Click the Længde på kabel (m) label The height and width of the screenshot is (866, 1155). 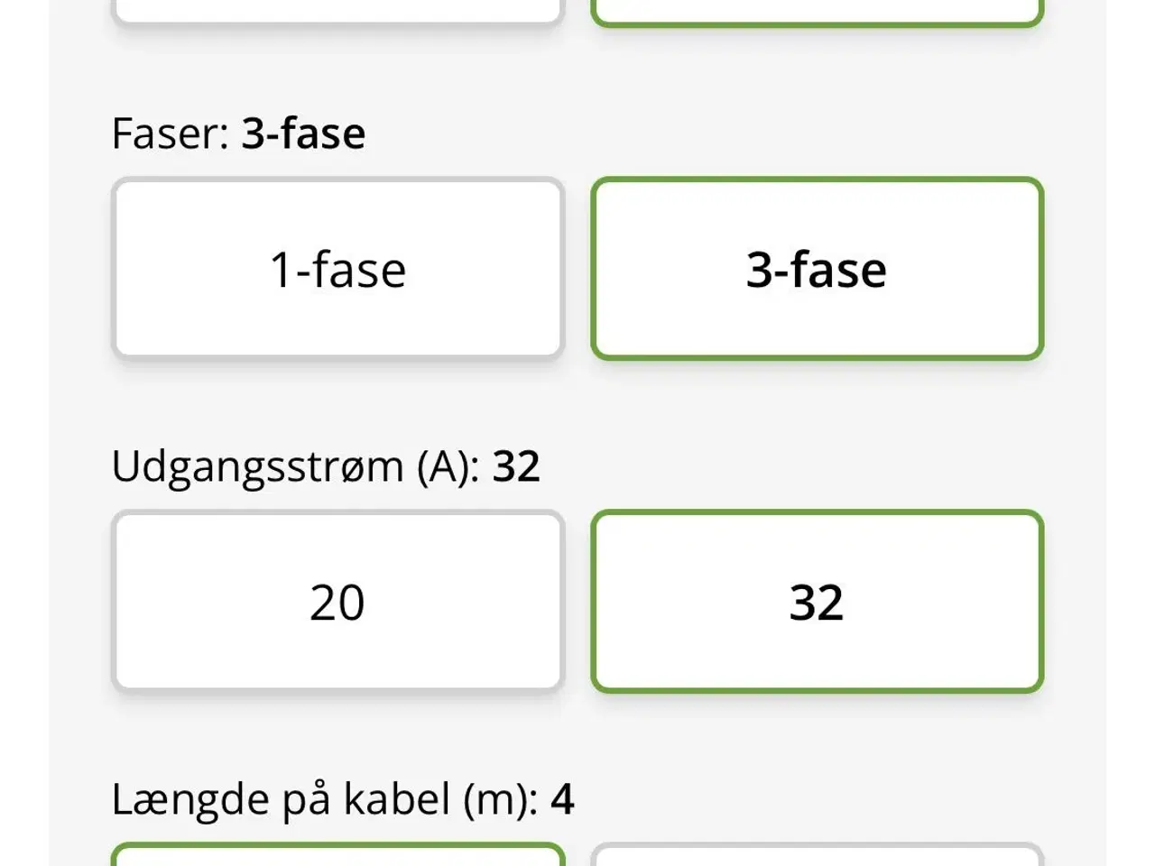(343, 798)
